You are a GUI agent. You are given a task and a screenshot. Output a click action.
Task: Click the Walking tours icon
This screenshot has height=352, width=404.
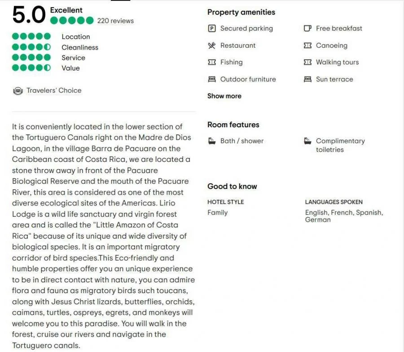[x=307, y=62]
